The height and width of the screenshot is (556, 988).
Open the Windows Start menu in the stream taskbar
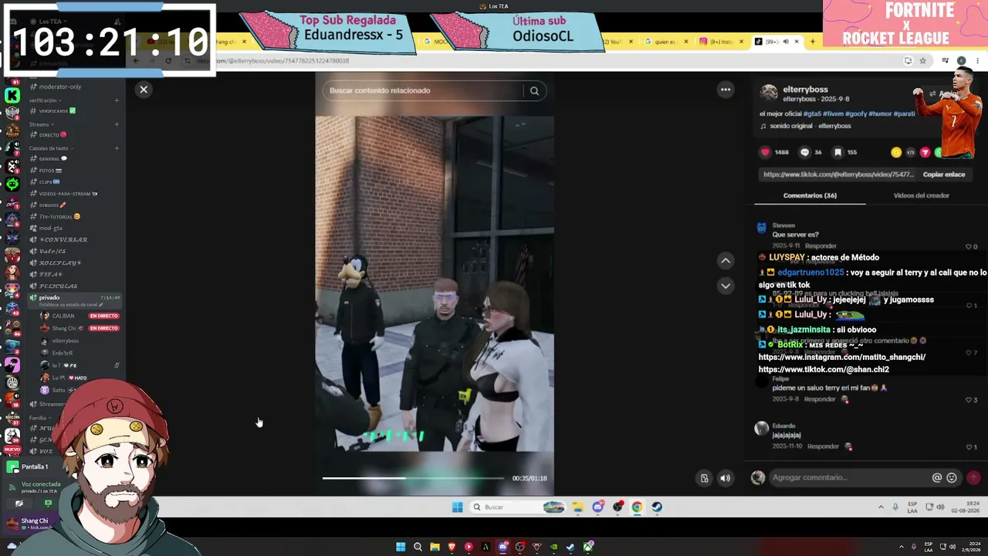(x=457, y=507)
